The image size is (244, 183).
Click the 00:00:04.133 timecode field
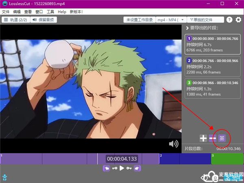(x=122, y=159)
